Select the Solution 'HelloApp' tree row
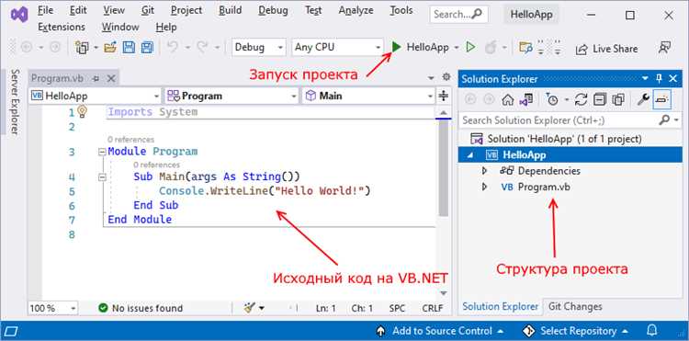 tap(570, 139)
